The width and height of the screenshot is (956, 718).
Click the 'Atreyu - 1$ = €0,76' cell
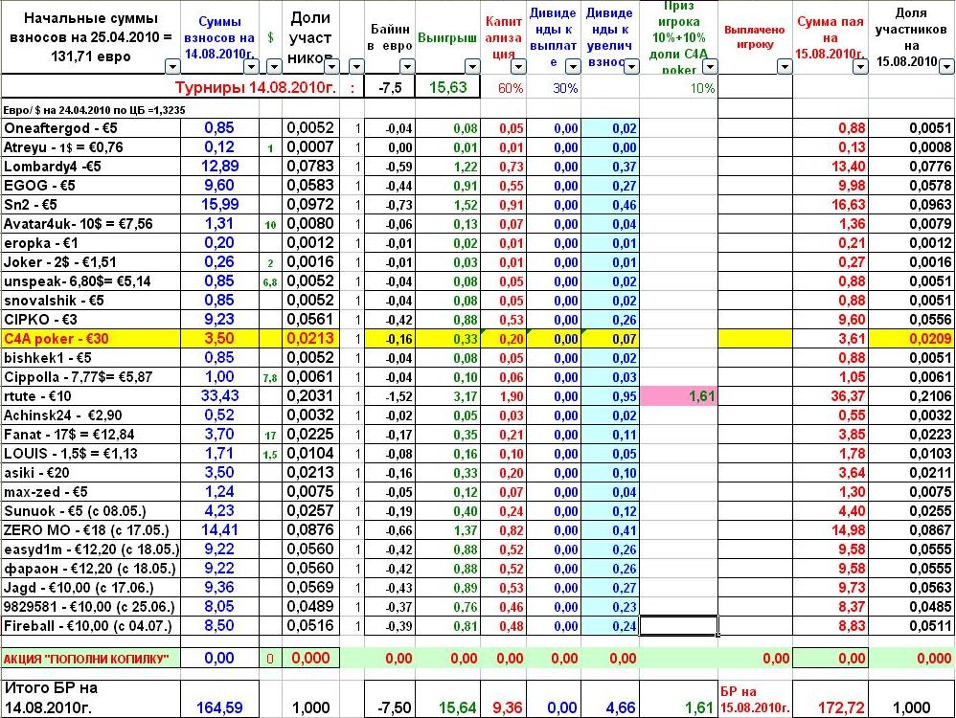pyautogui.click(x=91, y=146)
